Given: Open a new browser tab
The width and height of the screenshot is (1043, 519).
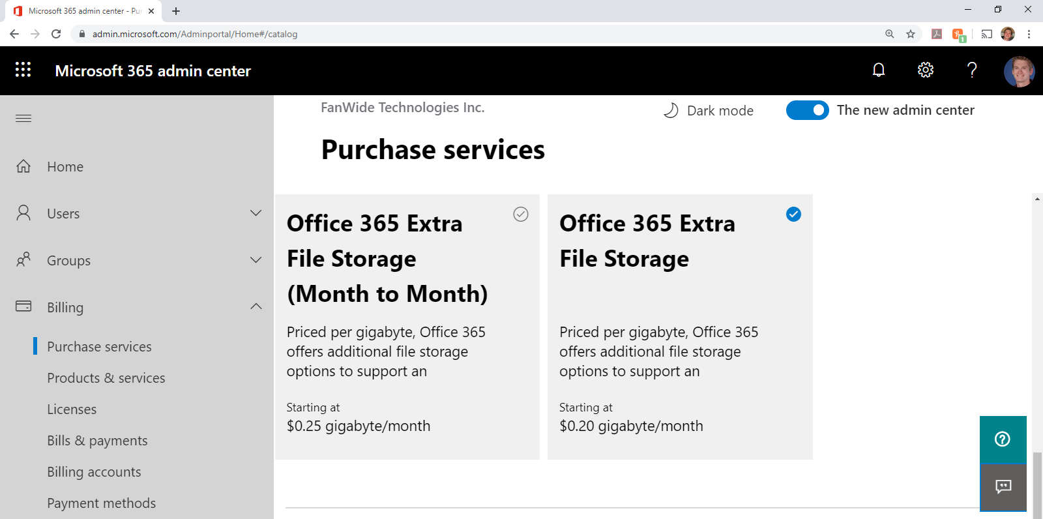Looking at the screenshot, I should 176,11.
